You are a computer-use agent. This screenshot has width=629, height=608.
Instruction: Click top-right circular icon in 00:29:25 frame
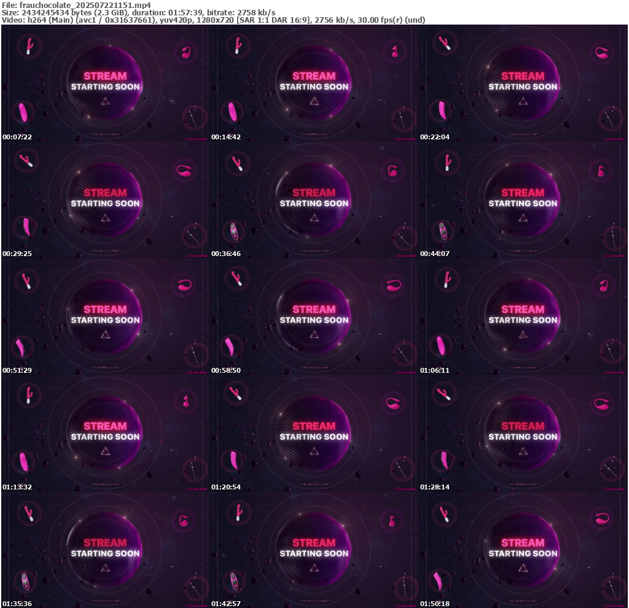(x=184, y=170)
